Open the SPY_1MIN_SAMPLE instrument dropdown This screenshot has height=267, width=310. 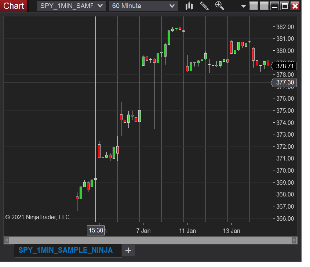tap(71, 6)
